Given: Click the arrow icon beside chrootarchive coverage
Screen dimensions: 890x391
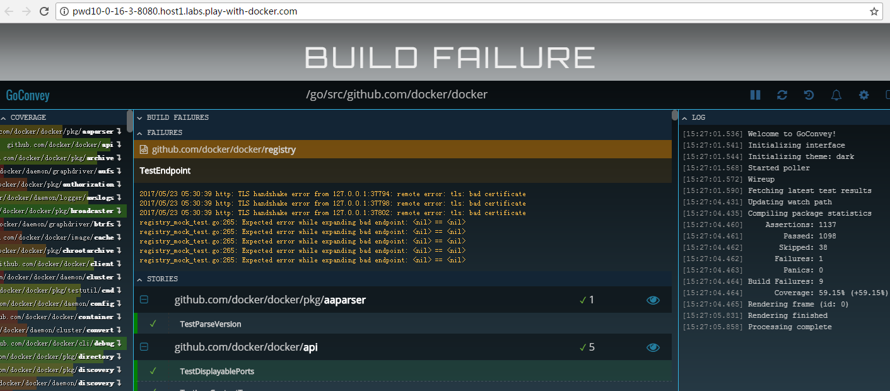Looking at the screenshot, I should 119,251.
